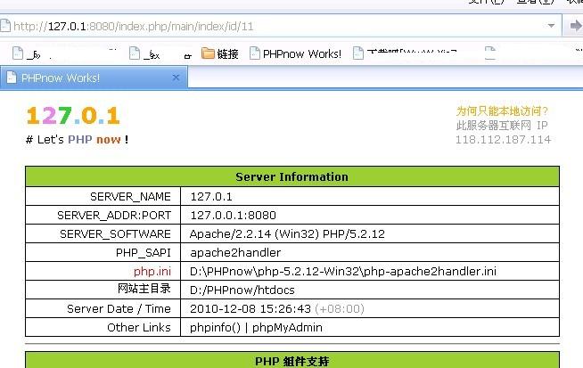Open the PHPnow Works! bookmark
Image resolution: width=583 pixels, height=368 pixels.
[x=294, y=53]
